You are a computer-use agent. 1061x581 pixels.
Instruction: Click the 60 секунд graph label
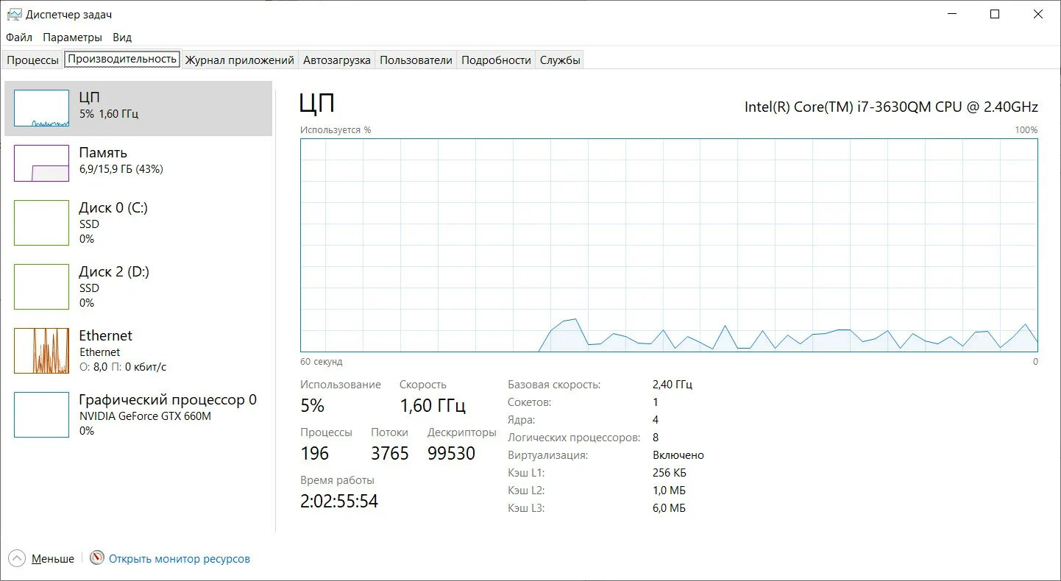coord(322,362)
